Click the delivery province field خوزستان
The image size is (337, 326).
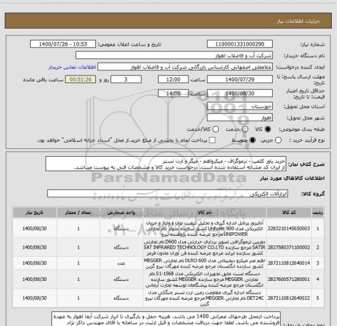240,107
